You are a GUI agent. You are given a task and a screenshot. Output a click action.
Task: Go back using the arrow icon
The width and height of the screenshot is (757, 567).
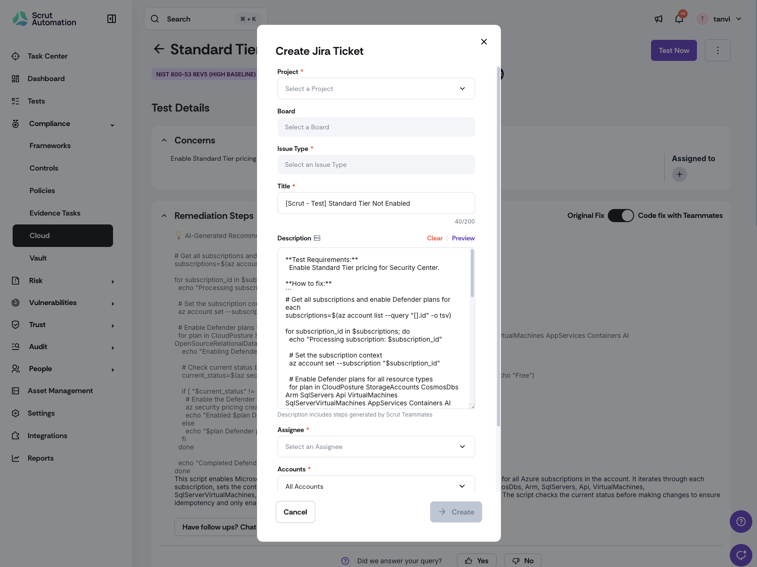point(159,49)
